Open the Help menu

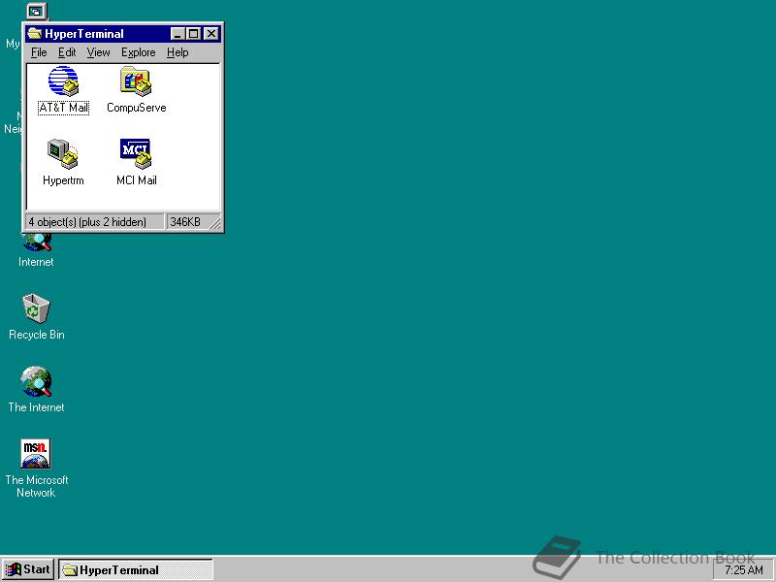(178, 52)
